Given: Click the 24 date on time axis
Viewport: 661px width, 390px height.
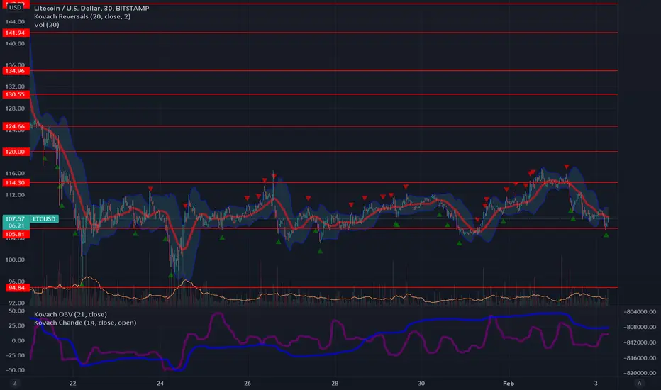Looking at the screenshot, I should (x=160, y=383).
